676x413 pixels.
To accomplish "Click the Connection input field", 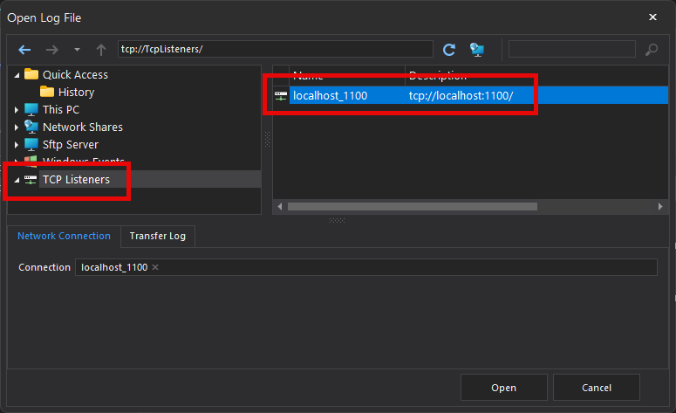I will tap(366, 267).
